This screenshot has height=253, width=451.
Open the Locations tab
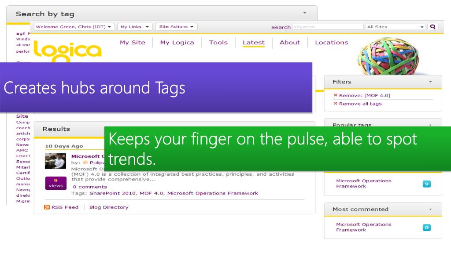pyautogui.click(x=331, y=43)
